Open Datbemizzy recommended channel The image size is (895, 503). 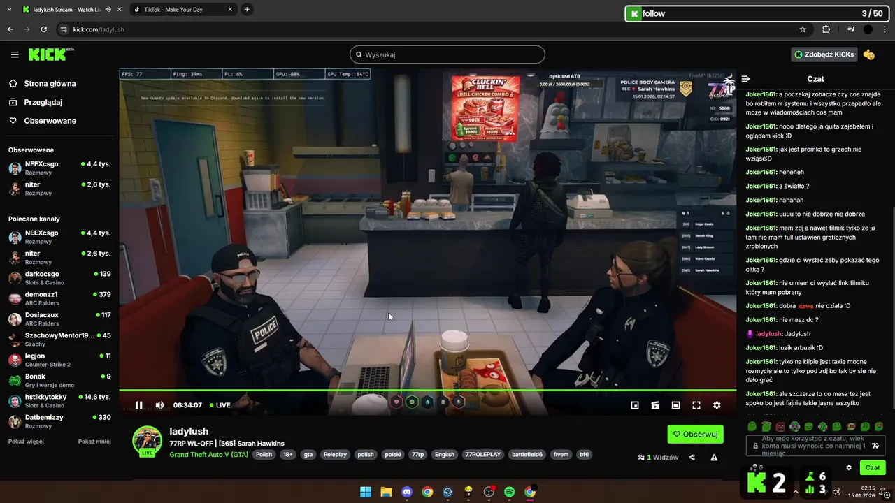pos(59,421)
